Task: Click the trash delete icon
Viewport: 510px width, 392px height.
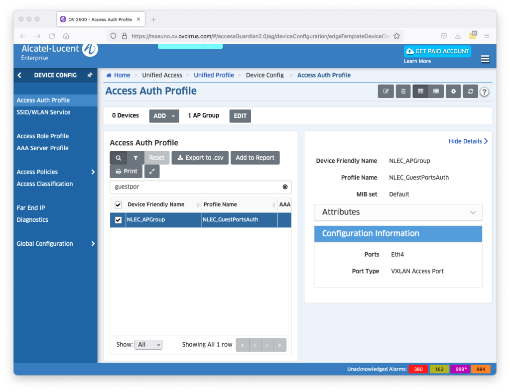Action: [403, 92]
